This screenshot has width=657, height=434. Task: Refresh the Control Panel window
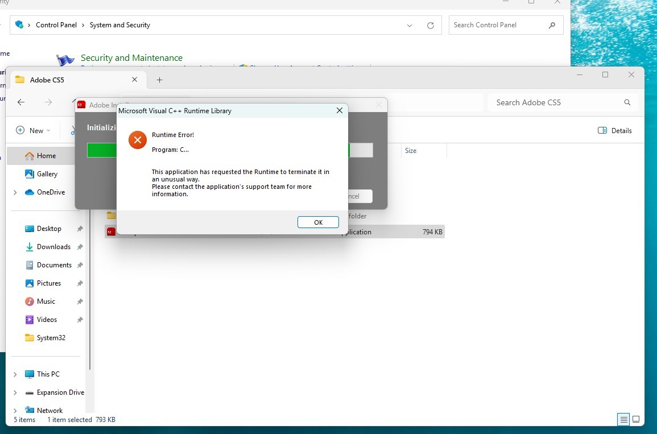point(430,25)
